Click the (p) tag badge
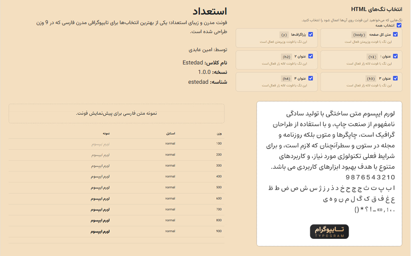Viewport: 411px width, 256px height. [x=284, y=35]
